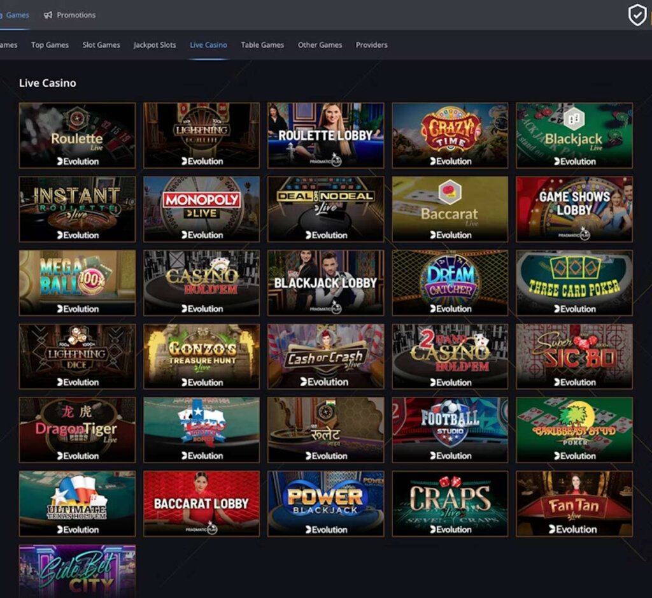Open Side Bet City at the bottom
The height and width of the screenshot is (598, 652).
coord(77,570)
